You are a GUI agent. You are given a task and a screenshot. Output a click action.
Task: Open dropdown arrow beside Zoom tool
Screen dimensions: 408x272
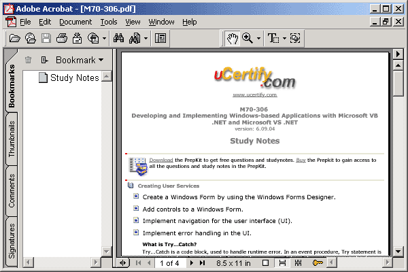point(258,39)
